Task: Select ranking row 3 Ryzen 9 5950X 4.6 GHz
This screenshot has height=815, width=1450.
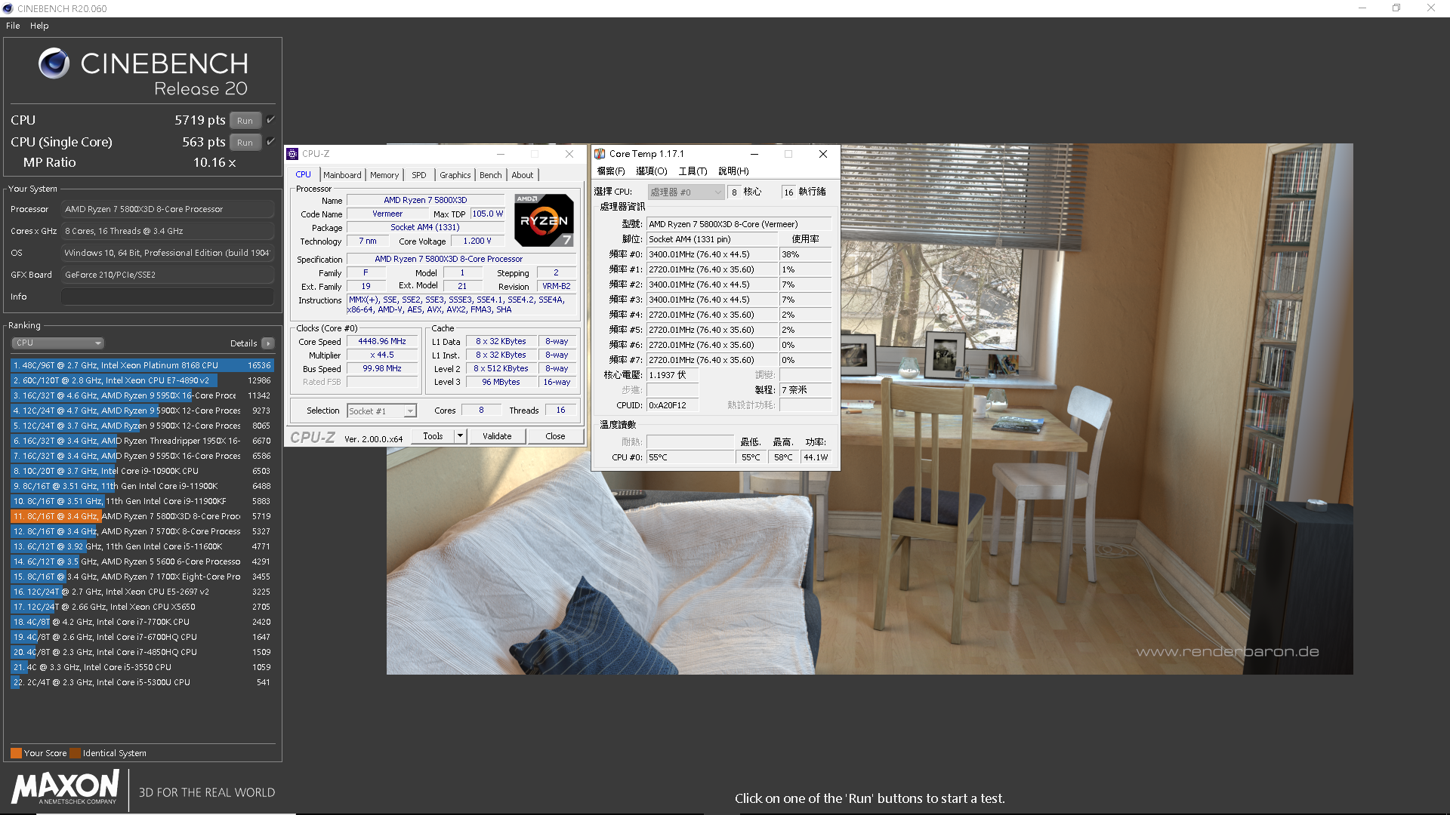Action: pyautogui.click(x=142, y=395)
